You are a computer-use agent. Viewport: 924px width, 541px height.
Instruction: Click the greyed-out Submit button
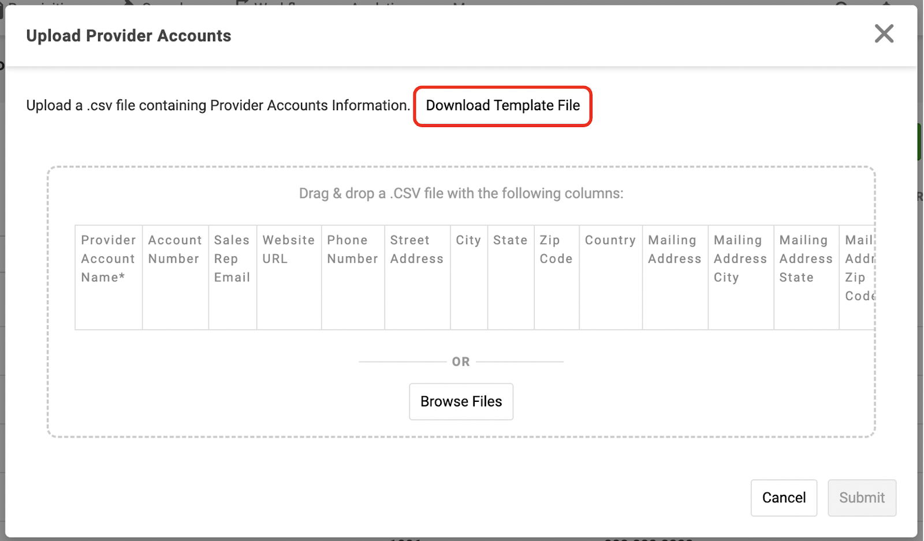(x=862, y=498)
